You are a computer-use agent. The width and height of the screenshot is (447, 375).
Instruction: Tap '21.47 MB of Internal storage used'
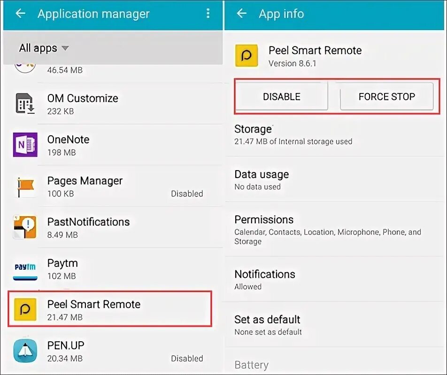[293, 141]
